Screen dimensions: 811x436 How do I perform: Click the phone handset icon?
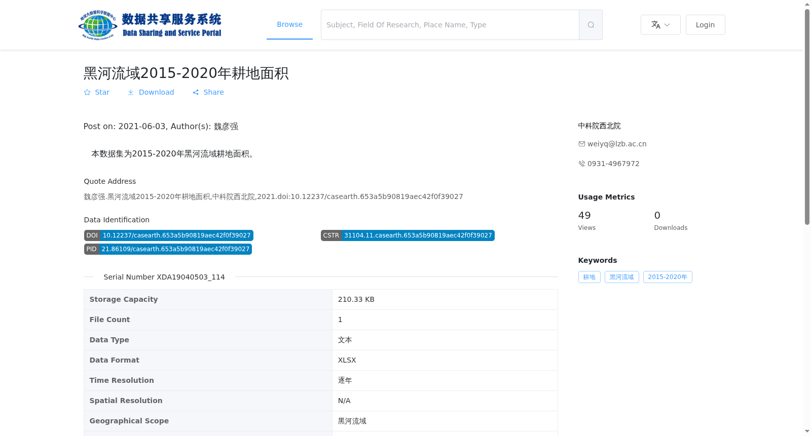(582, 164)
